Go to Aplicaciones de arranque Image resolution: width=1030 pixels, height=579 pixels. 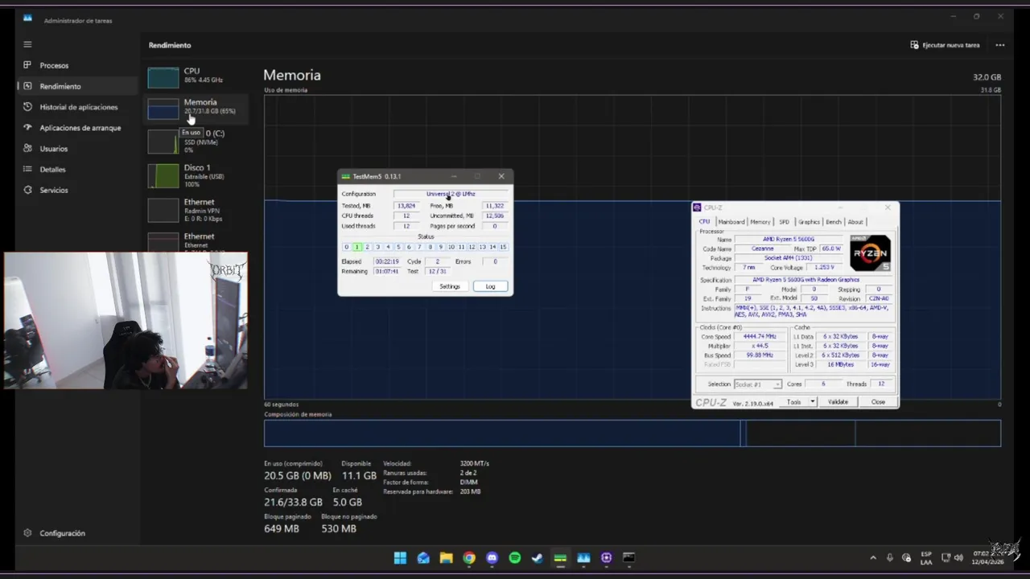pyautogui.click(x=79, y=128)
